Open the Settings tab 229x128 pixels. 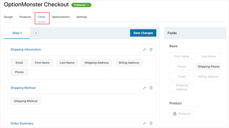tap(81, 17)
